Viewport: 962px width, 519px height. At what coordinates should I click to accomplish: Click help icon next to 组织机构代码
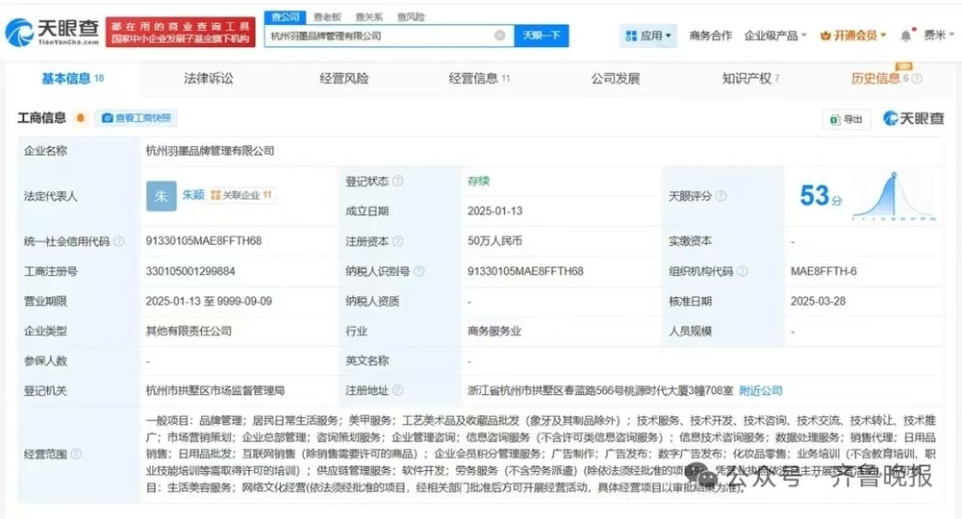[743, 271]
